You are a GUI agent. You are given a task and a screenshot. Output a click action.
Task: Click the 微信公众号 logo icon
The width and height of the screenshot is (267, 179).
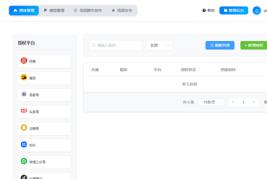24,161
